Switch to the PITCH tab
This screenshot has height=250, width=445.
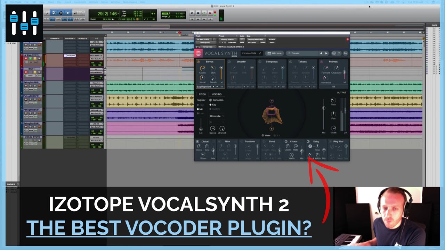coord(202,94)
